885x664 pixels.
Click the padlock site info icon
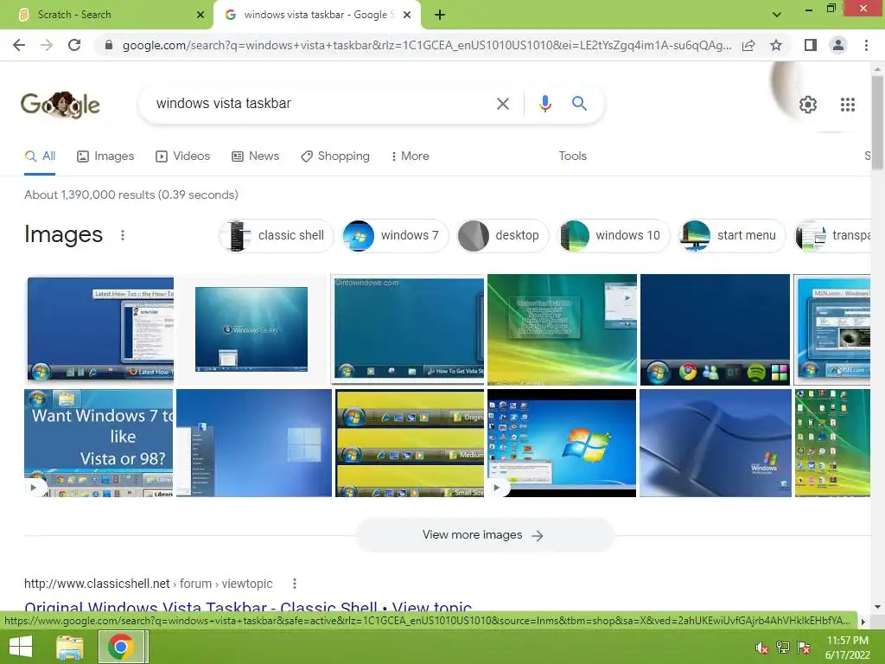click(x=109, y=45)
